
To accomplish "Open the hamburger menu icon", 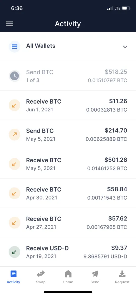I will point(9,24).
